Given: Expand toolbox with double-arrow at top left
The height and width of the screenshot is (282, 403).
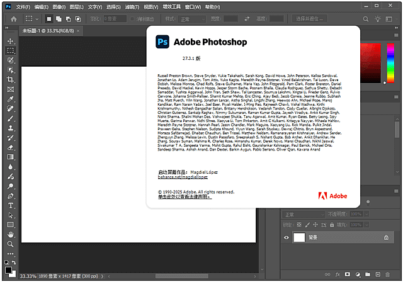Looking at the screenshot, I should pos(7,28).
